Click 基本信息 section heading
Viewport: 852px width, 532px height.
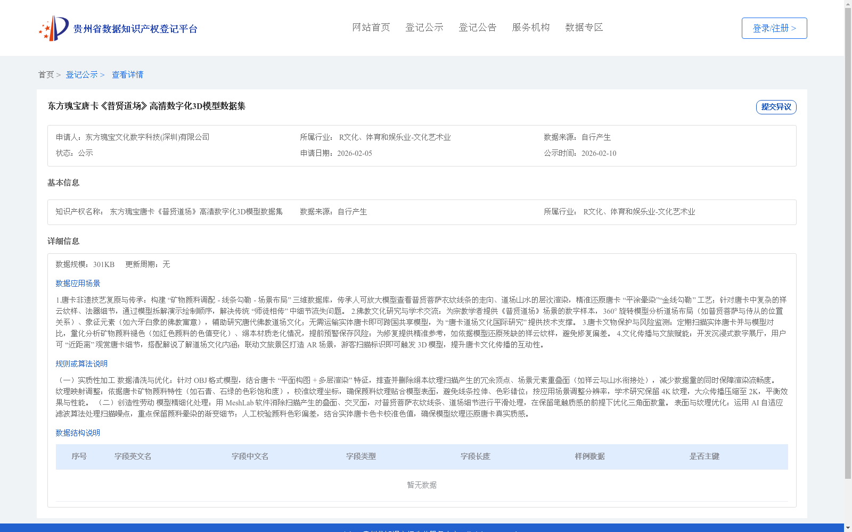tap(63, 182)
